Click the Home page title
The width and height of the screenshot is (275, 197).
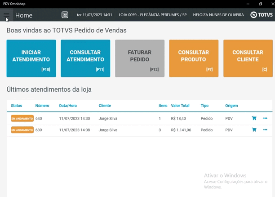(24, 15)
